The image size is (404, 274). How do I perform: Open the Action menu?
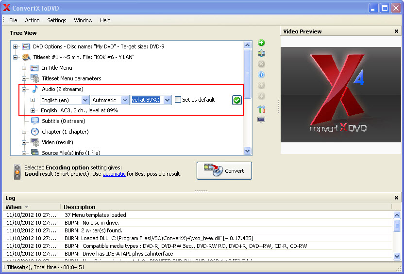(x=32, y=20)
